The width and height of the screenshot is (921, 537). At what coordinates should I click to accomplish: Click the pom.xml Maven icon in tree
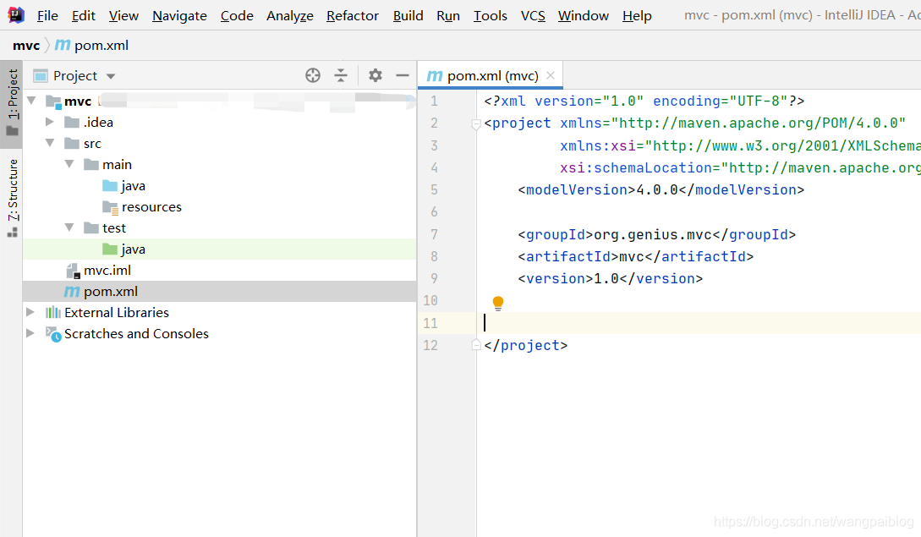coord(72,291)
